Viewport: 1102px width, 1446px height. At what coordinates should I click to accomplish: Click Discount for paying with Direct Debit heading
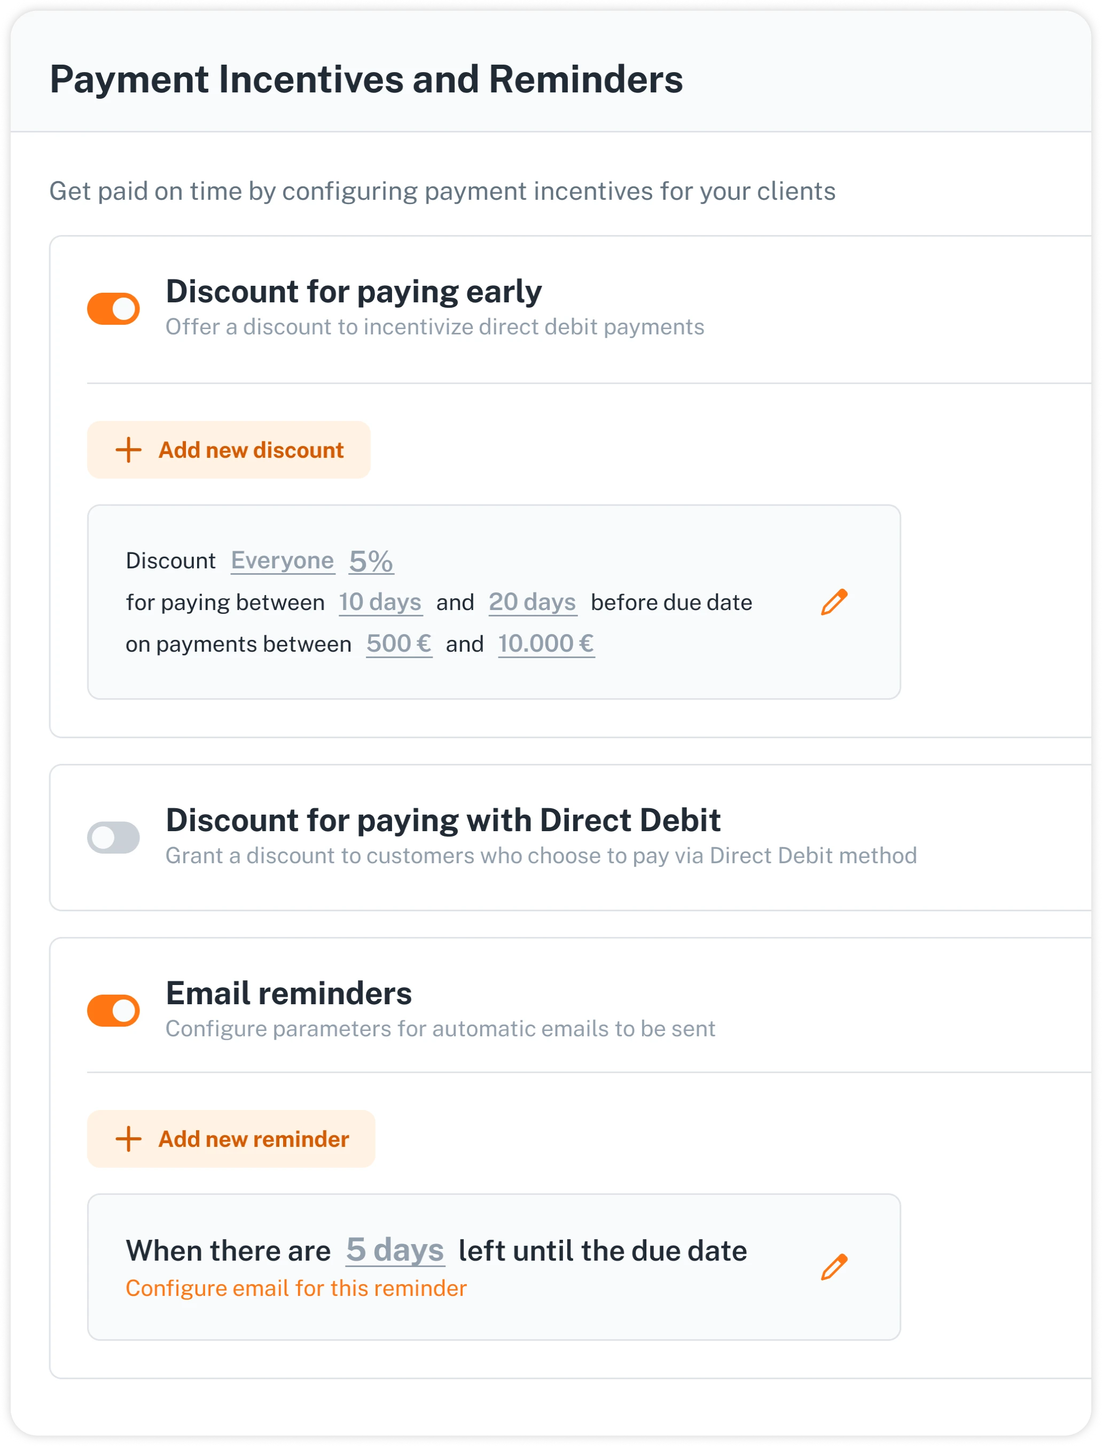443,820
